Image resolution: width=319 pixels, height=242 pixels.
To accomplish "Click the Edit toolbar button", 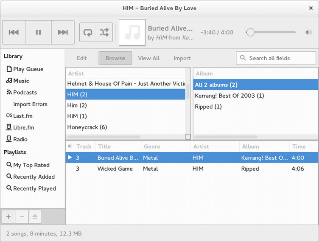I will click(82, 58).
